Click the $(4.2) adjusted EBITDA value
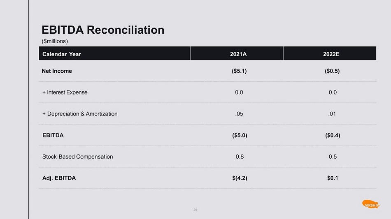Image resolution: width=391 pixels, height=219 pixels. click(x=240, y=178)
